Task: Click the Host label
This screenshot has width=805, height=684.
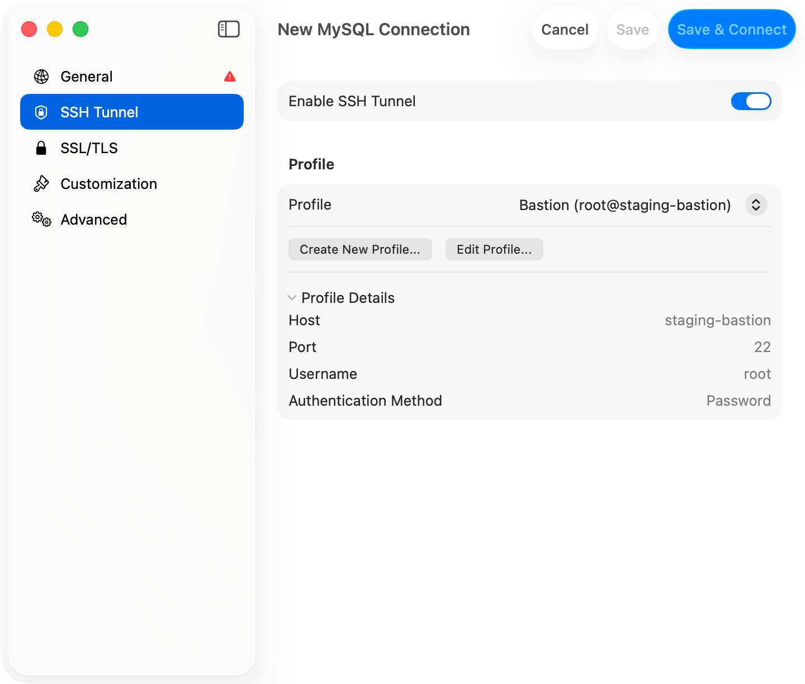Action: pos(305,320)
